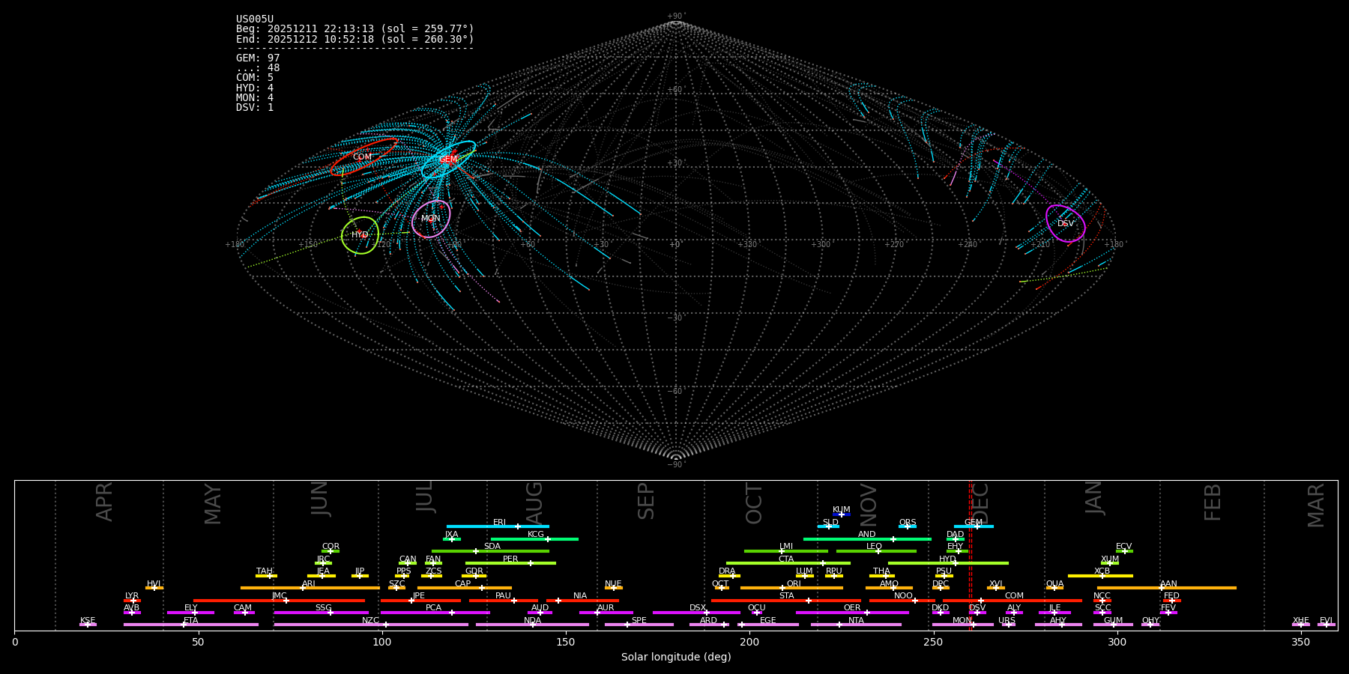Screen dimensions: 1349x674
Task: Click the CTA shower bar
Action: pyautogui.click(x=788, y=563)
